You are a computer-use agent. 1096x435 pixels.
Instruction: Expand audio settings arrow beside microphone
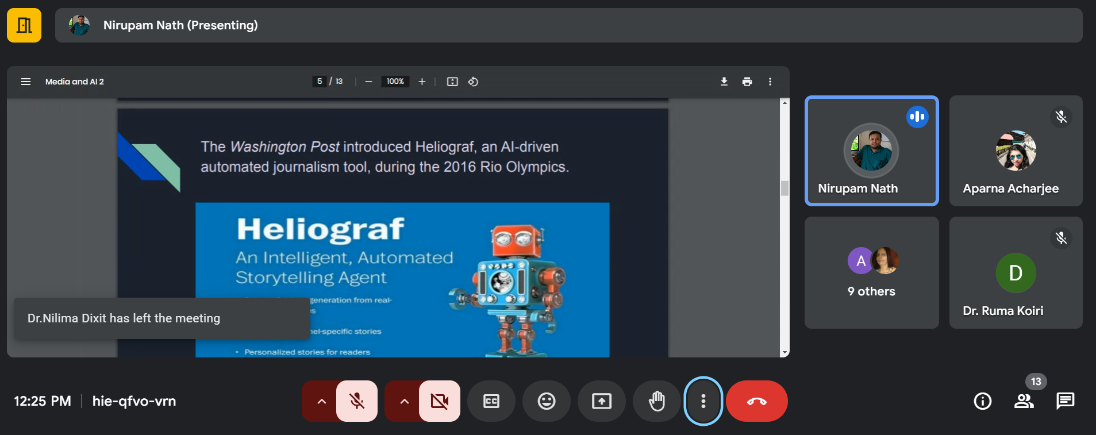coord(321,401)
